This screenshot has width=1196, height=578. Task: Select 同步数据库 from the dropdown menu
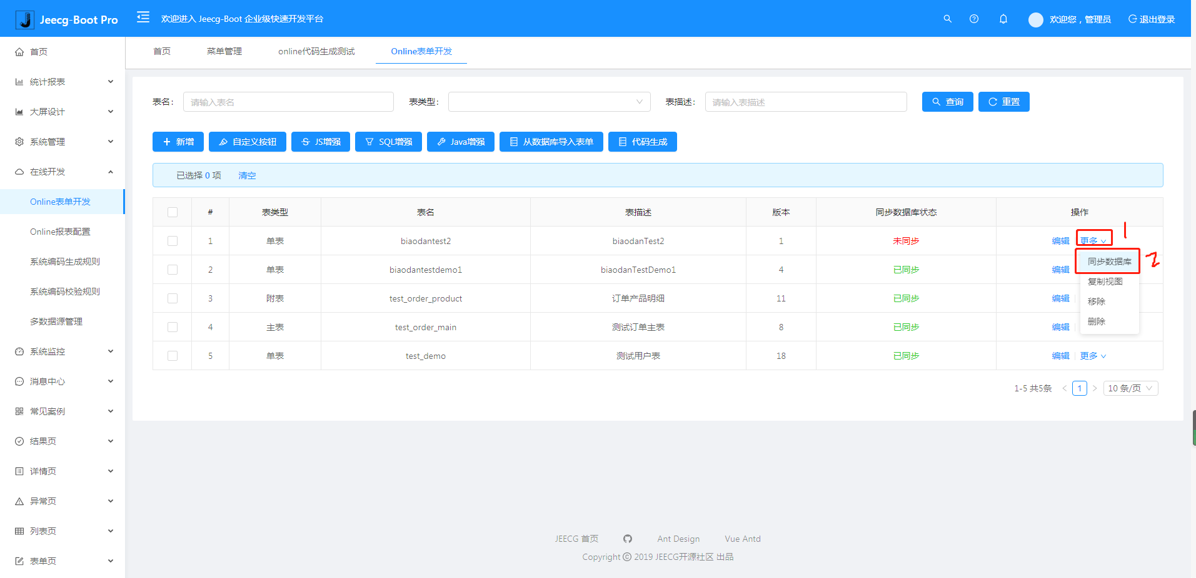pos(1109,262)
